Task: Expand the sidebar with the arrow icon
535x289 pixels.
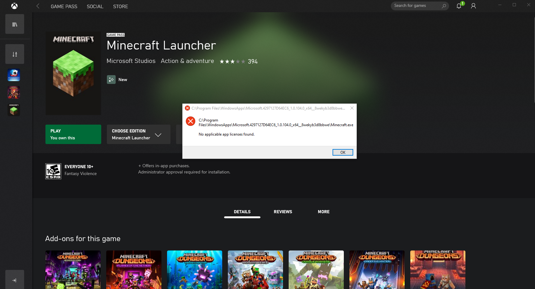Action: click(15, 280)
